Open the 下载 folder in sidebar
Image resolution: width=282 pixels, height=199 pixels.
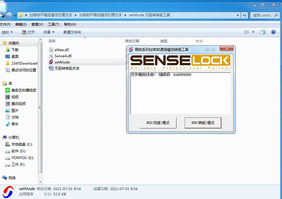[15, 50]
